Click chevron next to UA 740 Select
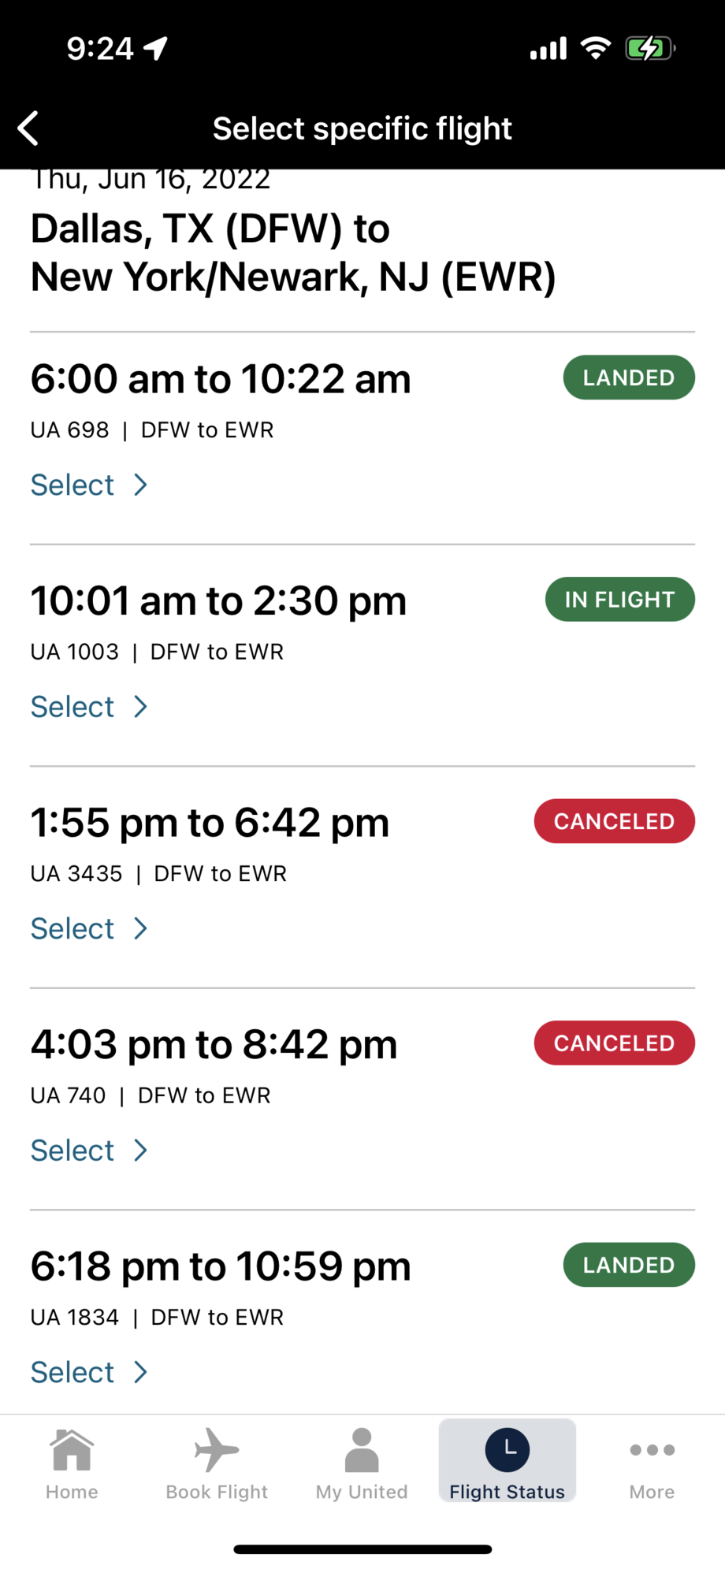The width and height of the screenshot is (725, 1569). [141, 1151]
